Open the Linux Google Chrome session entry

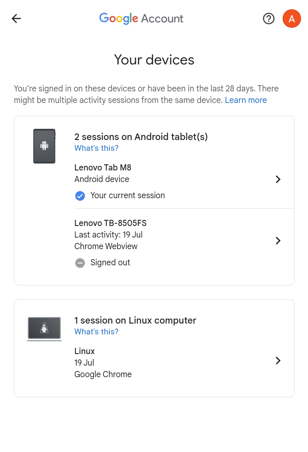point(103,363)
